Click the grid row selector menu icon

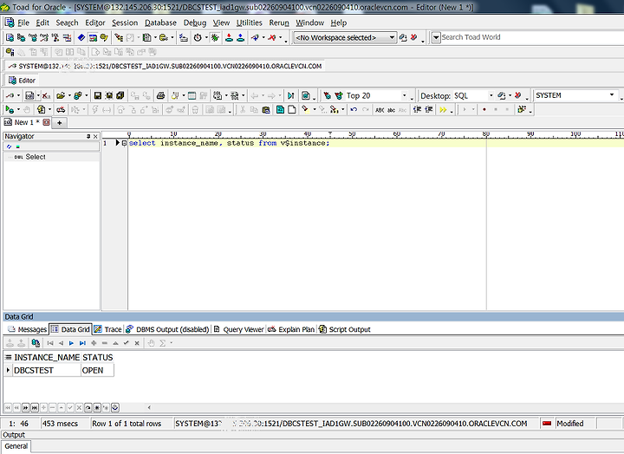[x=8, y=357]
